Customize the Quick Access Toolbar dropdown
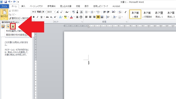Screen dimensions: 176x99 18,2
